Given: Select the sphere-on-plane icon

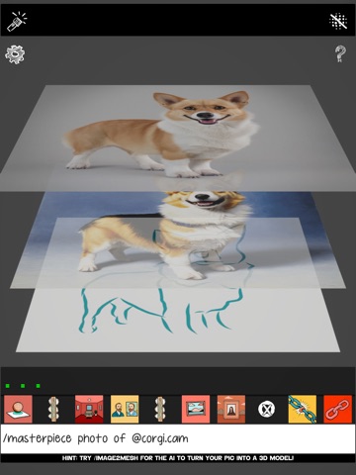Looking at the screenshot, I should point(18,409).
